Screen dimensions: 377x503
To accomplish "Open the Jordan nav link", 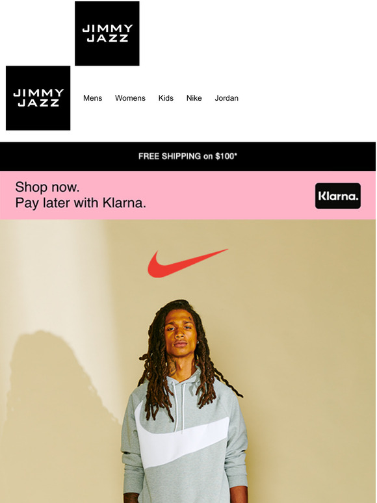I will (226, 98).
